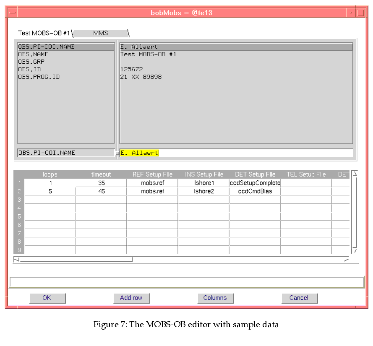Viewport: 373px width, 346px height.
Task: Select the 125672 value row
Action: pos(236,70)
